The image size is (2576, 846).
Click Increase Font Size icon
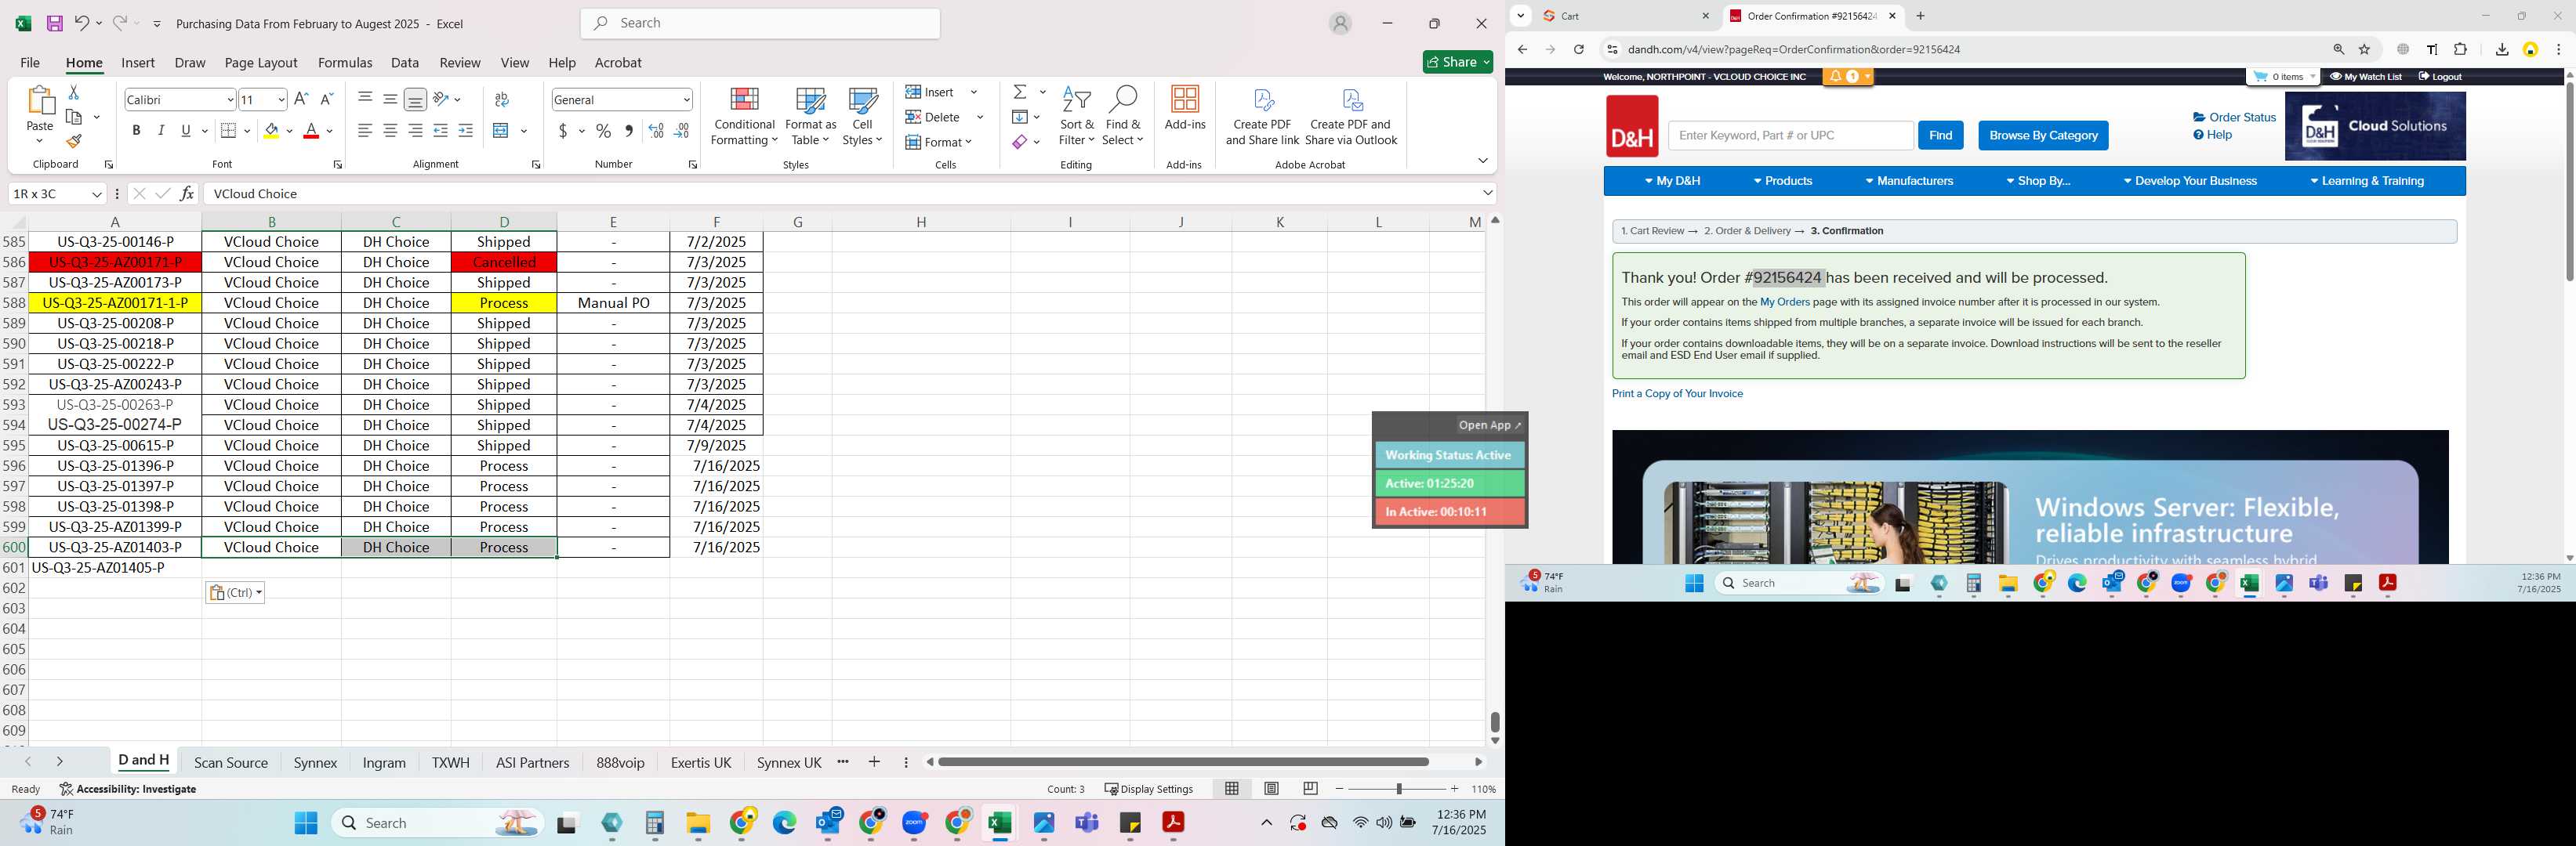(301, 99)
